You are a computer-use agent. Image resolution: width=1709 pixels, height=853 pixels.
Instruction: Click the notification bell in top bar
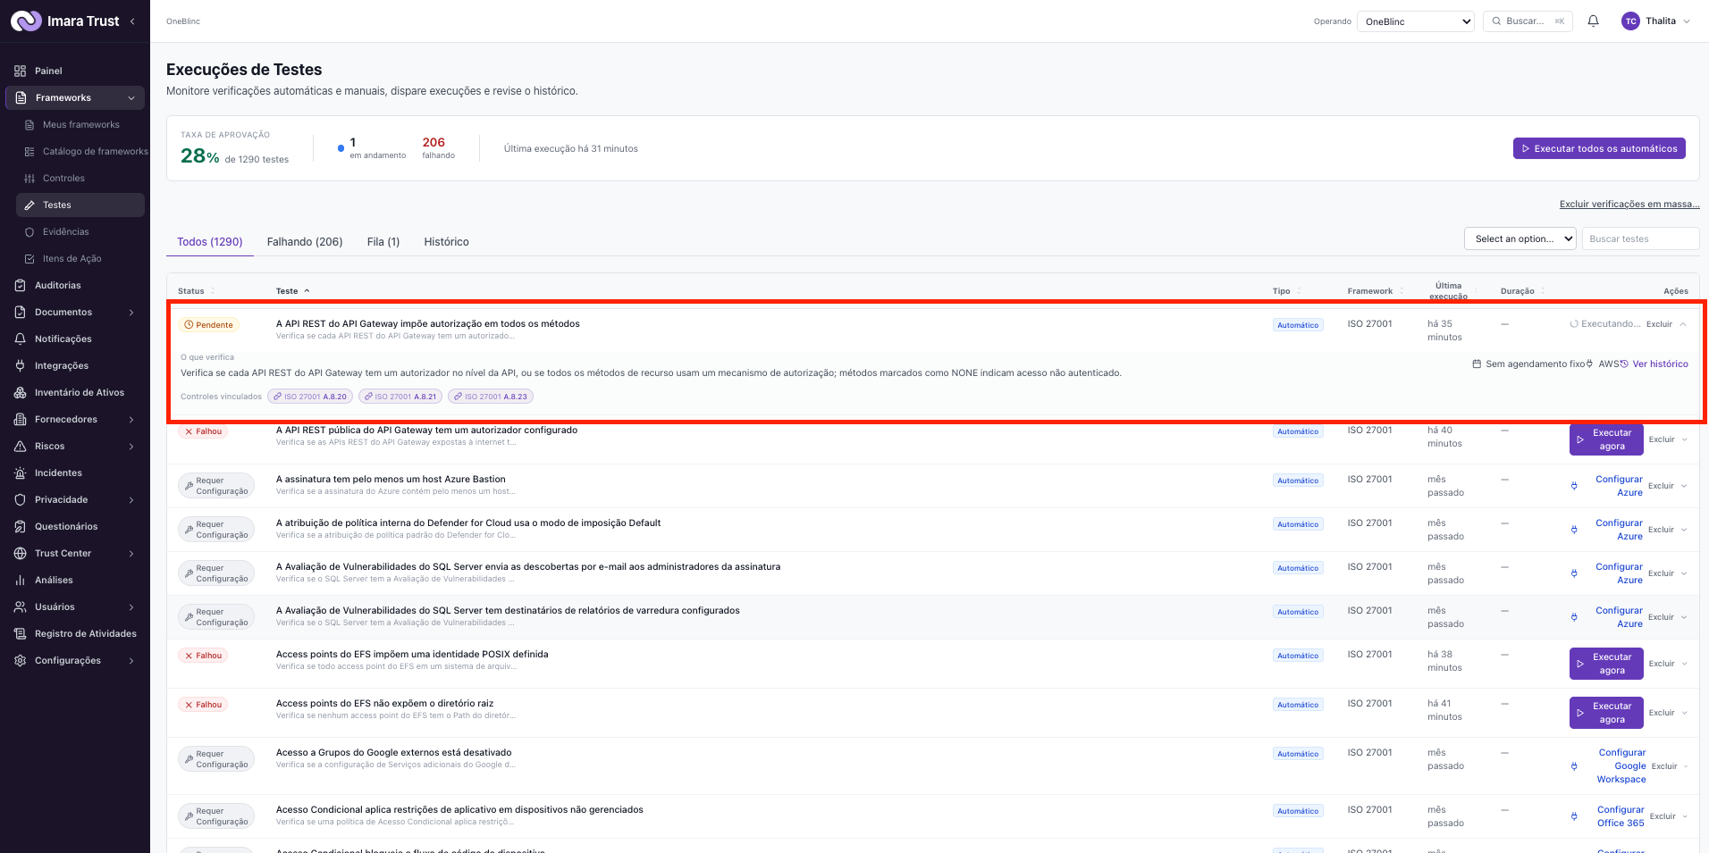pyautogui.click(x=1593, y=21)
